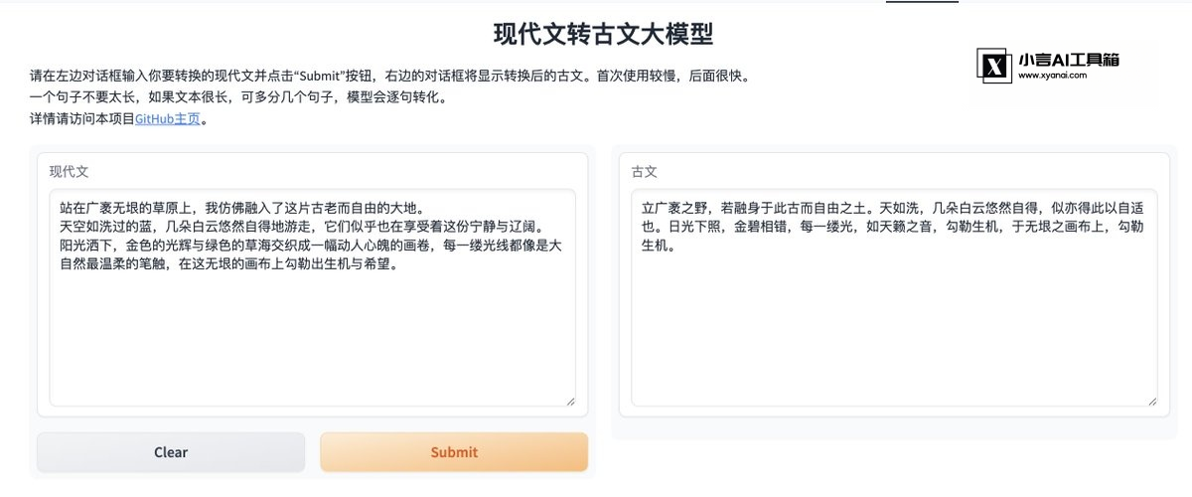
Task: Place cursor in the line starting 阳光洒下
Action: click(x=311, y=254)
